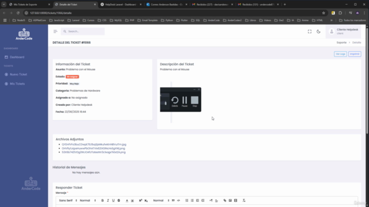Decrease indent in the editor

click(x=197, y=201)
